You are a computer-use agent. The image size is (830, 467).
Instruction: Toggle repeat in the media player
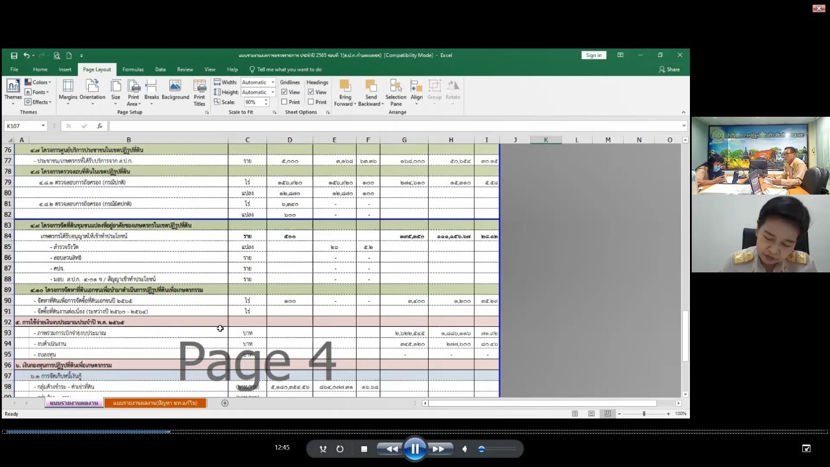[340, 449]
